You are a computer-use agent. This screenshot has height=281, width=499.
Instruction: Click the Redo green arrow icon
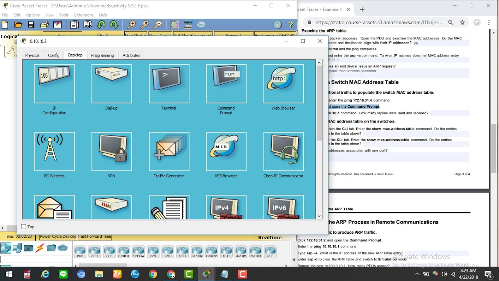click(x=114, y=25)
